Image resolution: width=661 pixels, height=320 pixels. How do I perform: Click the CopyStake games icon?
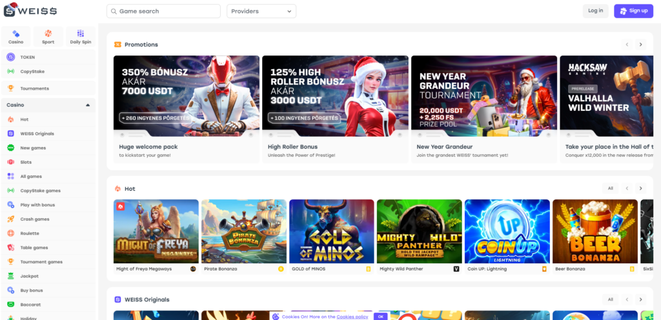point(10,191)
